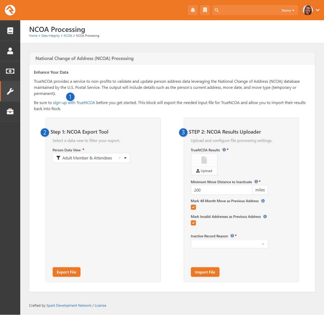The image size is (324, 315).
Task: Click the Export File button
Action: (67, 272)
